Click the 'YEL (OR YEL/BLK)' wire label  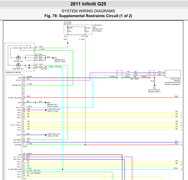coord(34,173)
